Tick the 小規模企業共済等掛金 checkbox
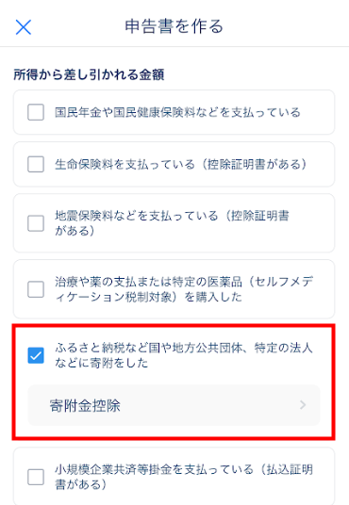The image size is (349, 505). coord(36,477)
